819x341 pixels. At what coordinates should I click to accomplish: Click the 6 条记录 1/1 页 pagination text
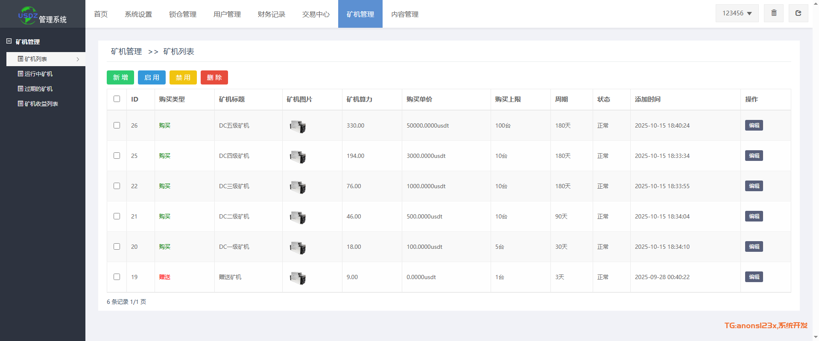coord(126,302)
